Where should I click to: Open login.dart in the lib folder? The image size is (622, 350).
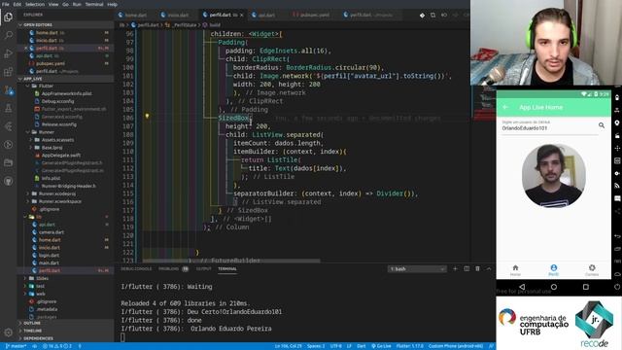(x=50, y=255)
